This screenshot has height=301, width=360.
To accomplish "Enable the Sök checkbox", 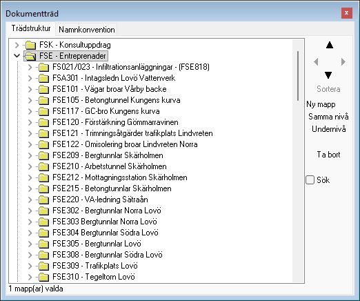I will [310, 179].
